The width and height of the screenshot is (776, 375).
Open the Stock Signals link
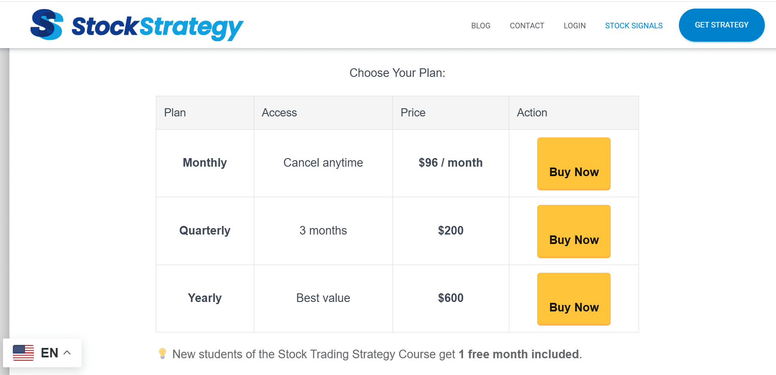point(633,26)
